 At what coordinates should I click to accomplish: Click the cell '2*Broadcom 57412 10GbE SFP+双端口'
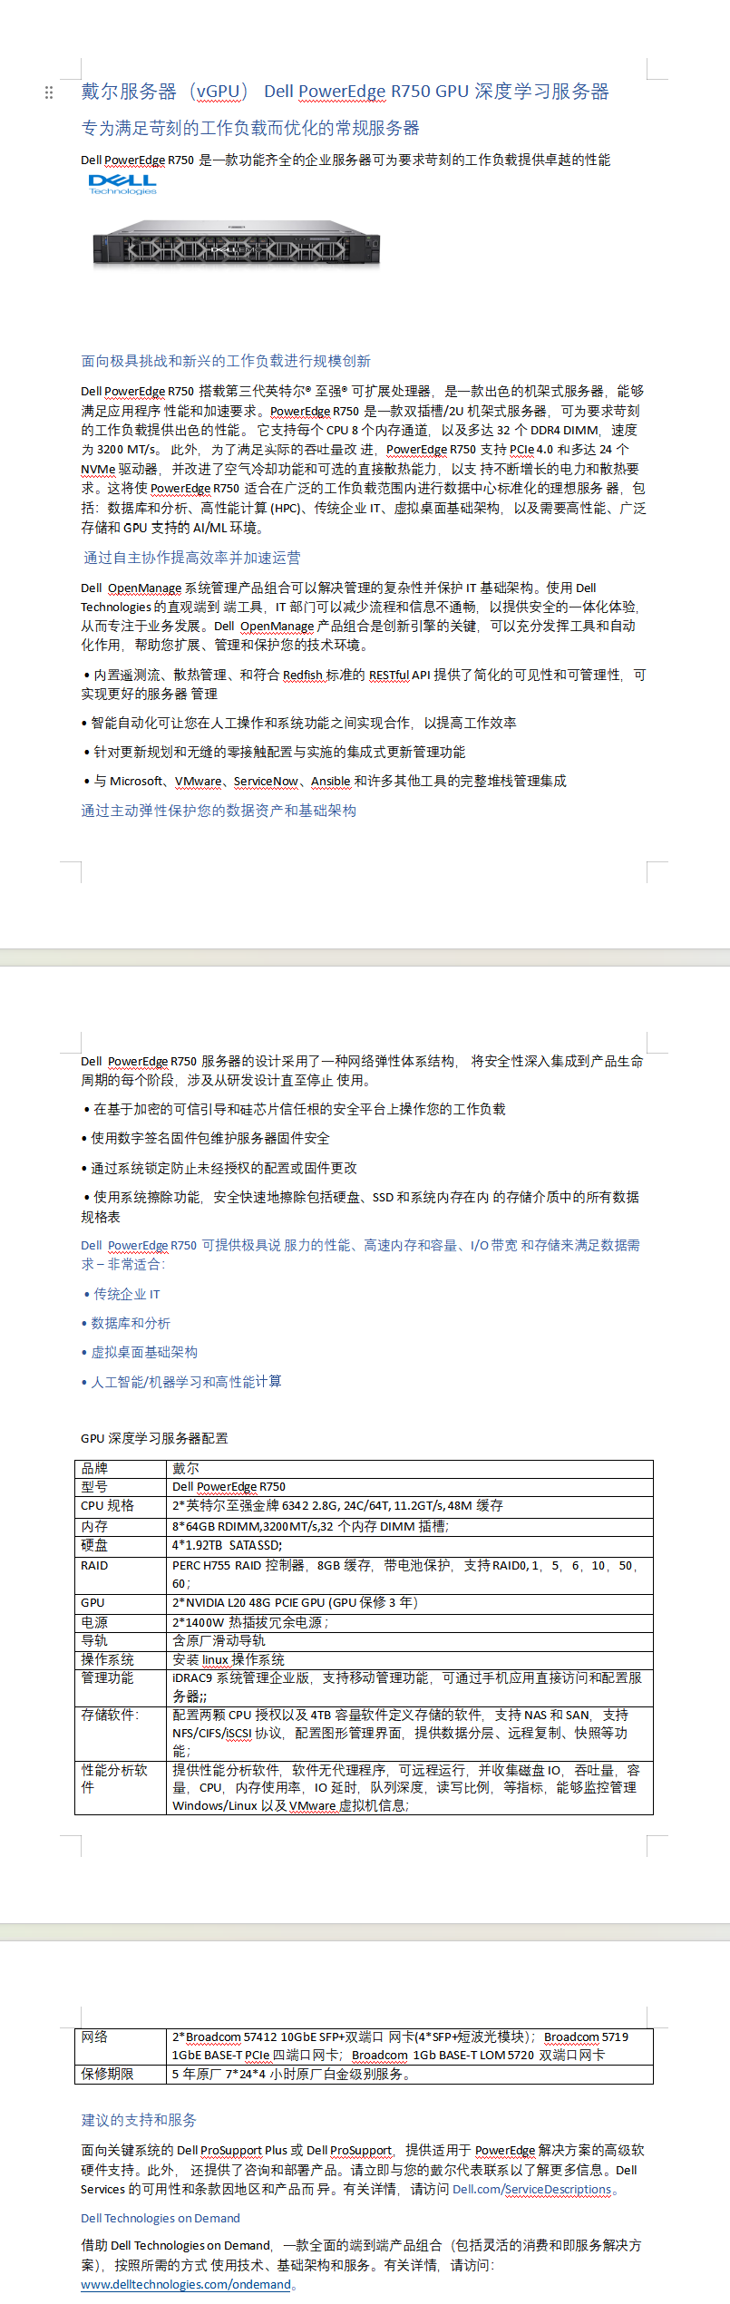pyautogui.click(x=410, y=2046)
